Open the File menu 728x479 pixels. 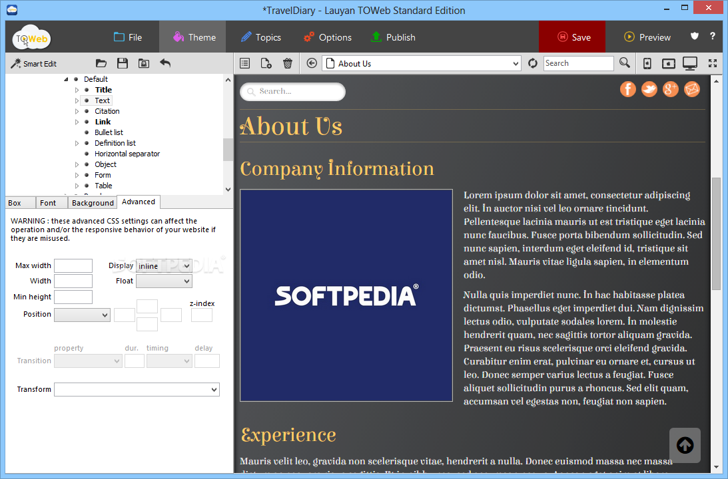pyautogui.click(x=128, y=37)
